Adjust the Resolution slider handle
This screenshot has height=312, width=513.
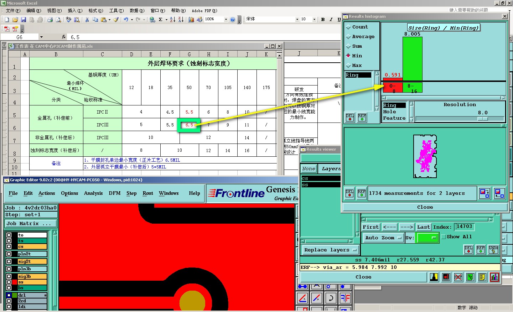(483, 119)
